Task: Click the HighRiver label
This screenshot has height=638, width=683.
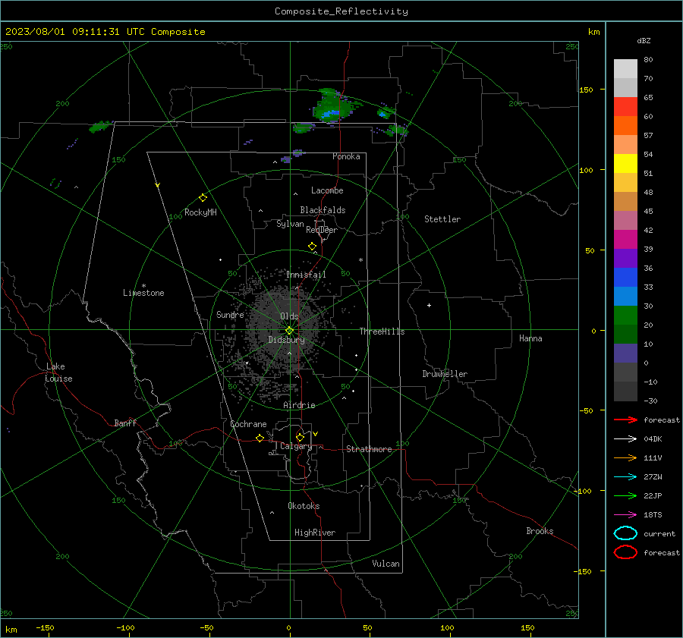Action: click(315, 533)
